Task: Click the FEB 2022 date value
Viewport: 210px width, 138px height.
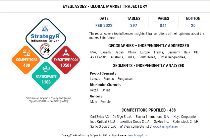Action: (x=104, y=25)
